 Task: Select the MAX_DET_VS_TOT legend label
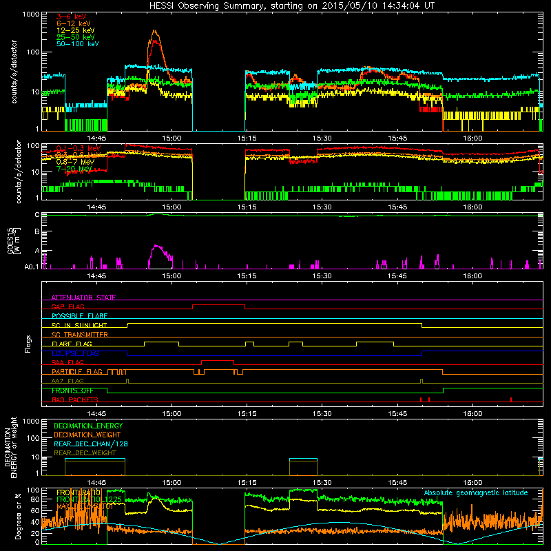[x=85, y=506]
